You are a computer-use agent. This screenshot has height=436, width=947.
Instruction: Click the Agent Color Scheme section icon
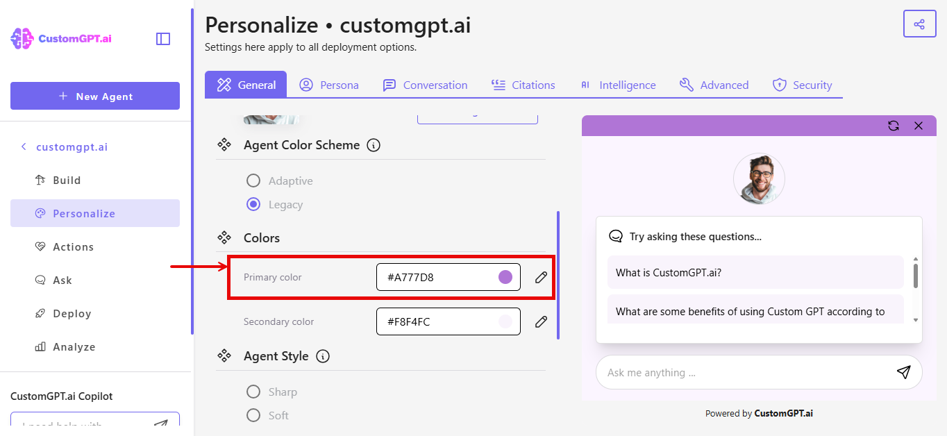tap(224, 145)
